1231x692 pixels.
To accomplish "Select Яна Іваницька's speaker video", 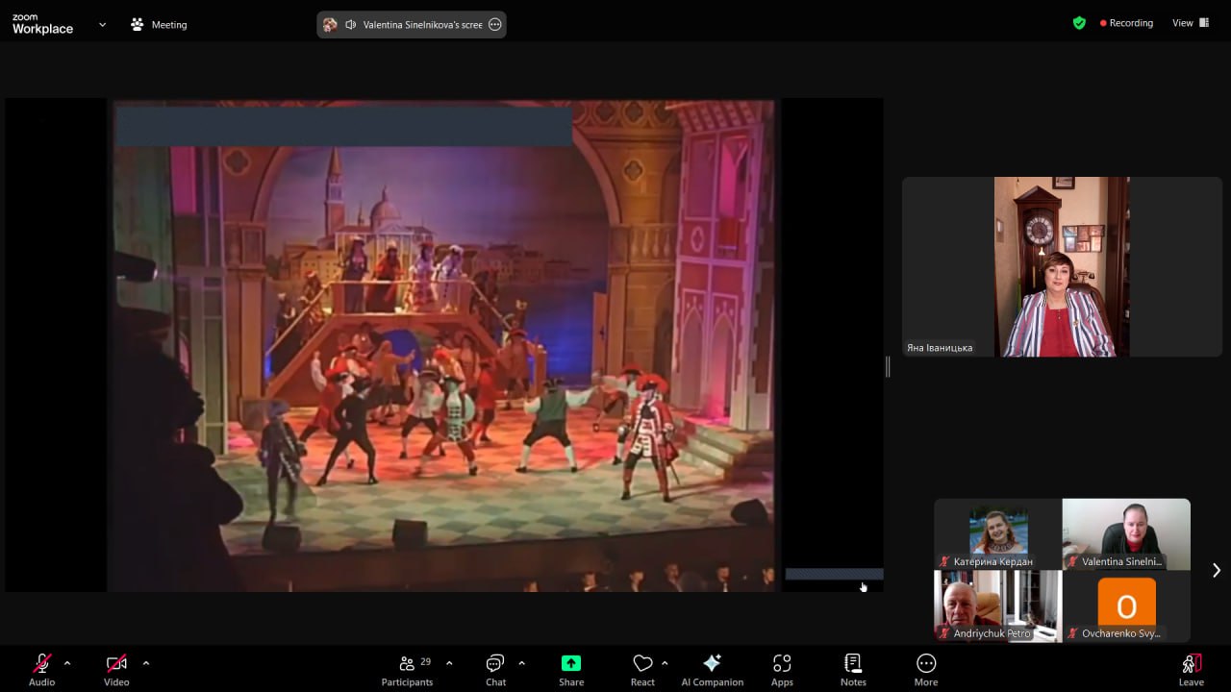I will tap(1062, 266).
